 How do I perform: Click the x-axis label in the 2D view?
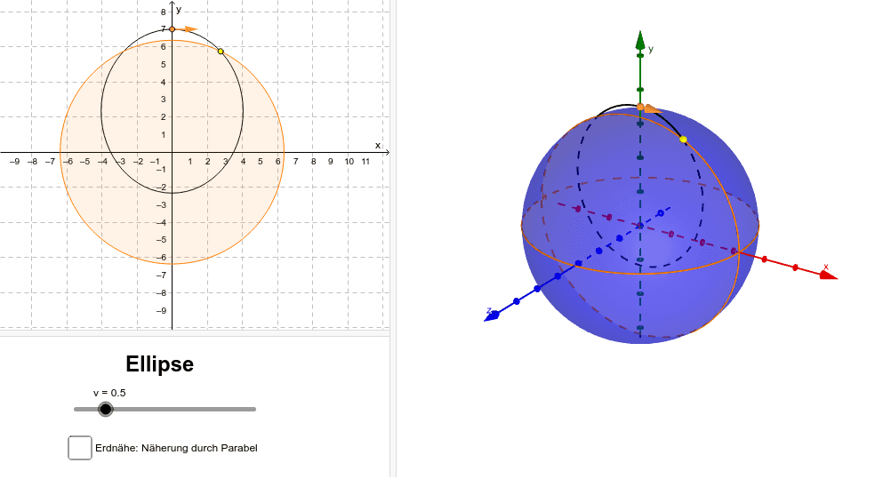pos(378,146)
